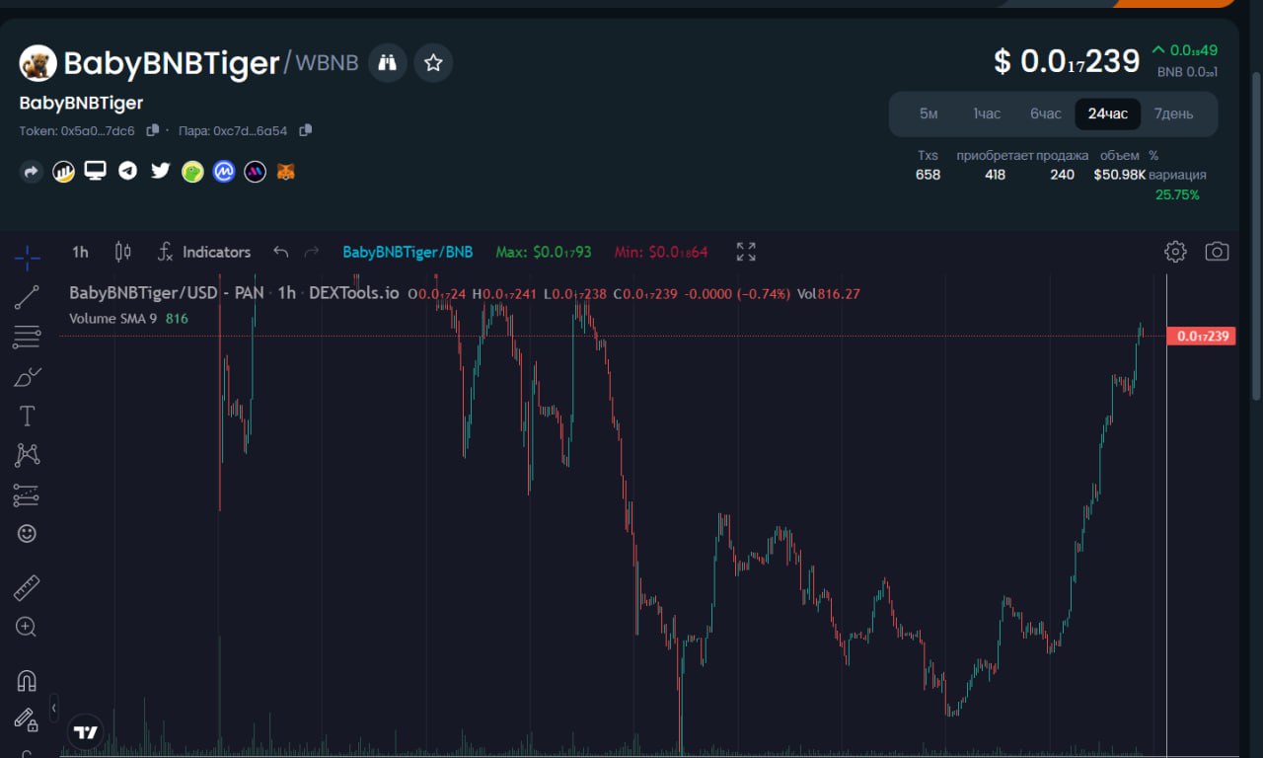Screen dimensions: 1263x758
Task: Click the приобретает count 418
Action: 995,175
